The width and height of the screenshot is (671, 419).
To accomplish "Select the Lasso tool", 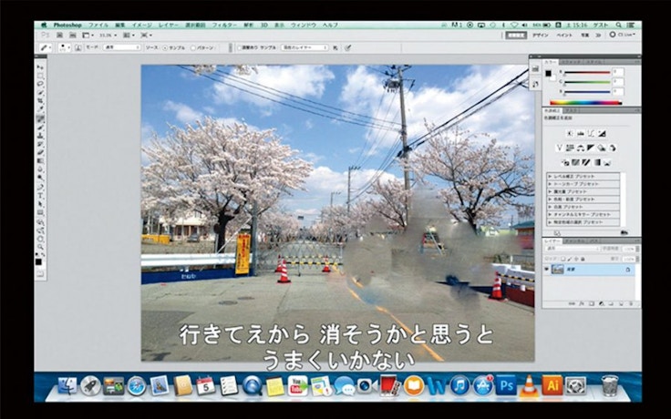I will coord(40,83).
